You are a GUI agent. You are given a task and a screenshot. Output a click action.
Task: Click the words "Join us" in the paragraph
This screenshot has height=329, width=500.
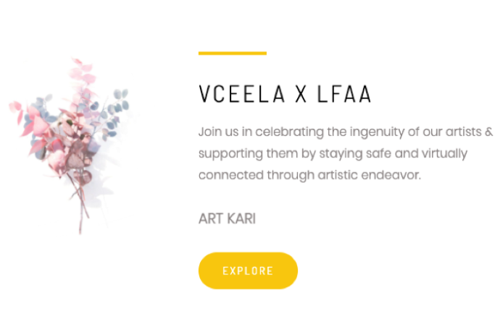(x=215, y=132)
